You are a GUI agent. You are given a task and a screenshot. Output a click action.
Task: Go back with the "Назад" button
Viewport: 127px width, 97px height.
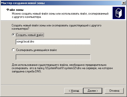74,91
